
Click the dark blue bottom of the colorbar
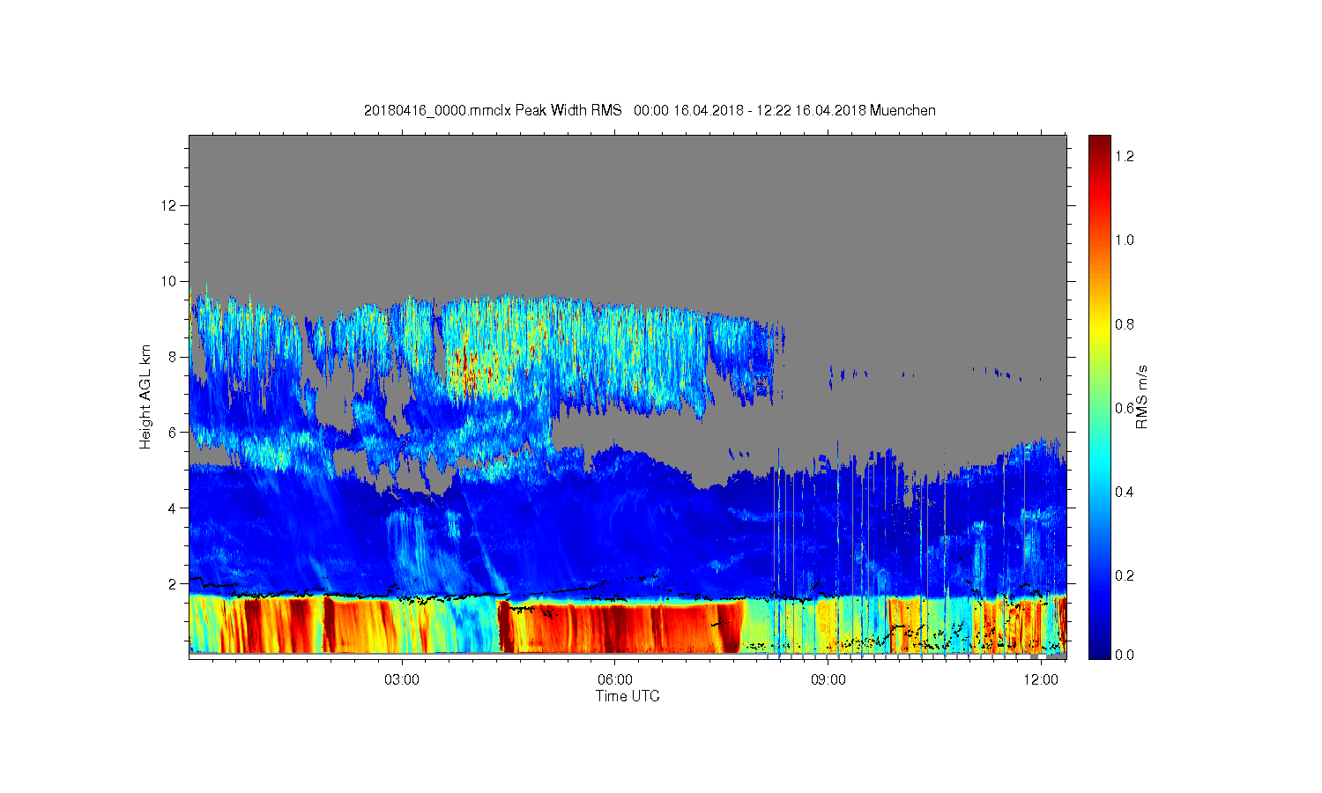[x=1099, y=648]
